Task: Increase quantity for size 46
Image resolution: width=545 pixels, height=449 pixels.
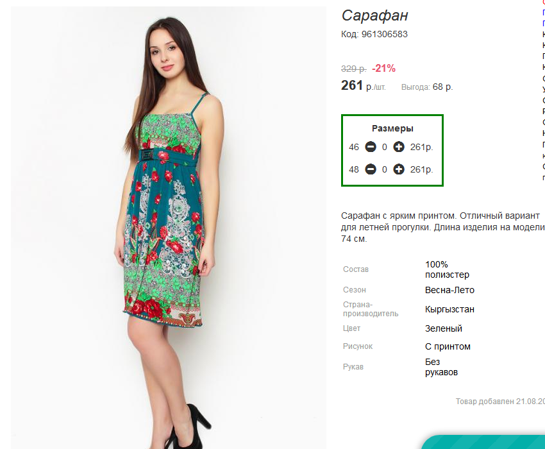Action: pos(399,147)
